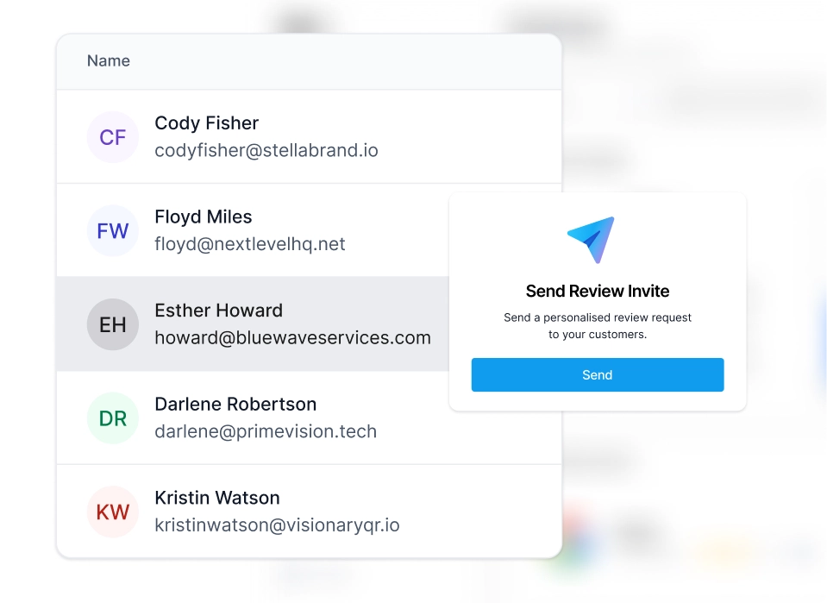Select the Esther Howard name text
The image size is (827, 603).
(x=219, y=311)
